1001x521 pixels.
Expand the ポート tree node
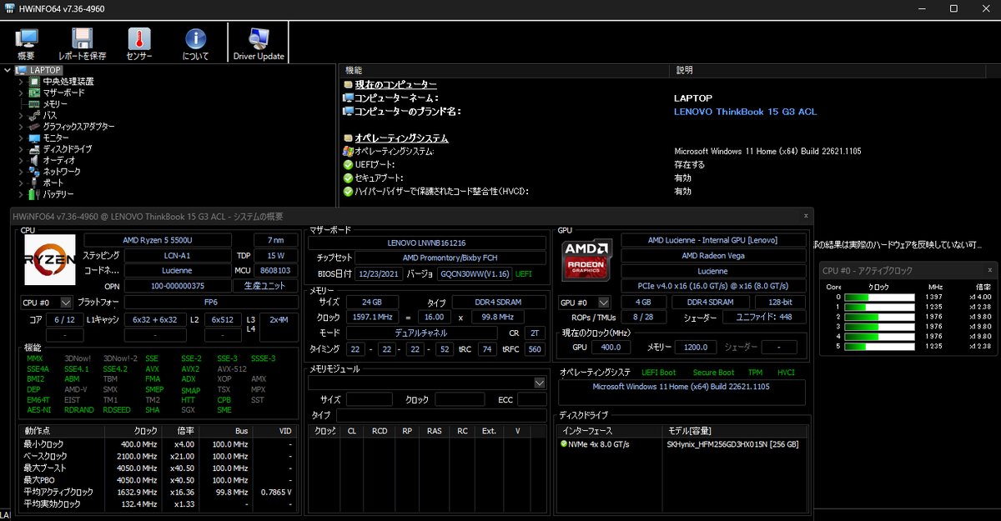21,183
